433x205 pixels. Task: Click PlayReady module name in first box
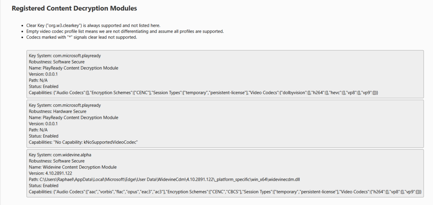(73, 68)
